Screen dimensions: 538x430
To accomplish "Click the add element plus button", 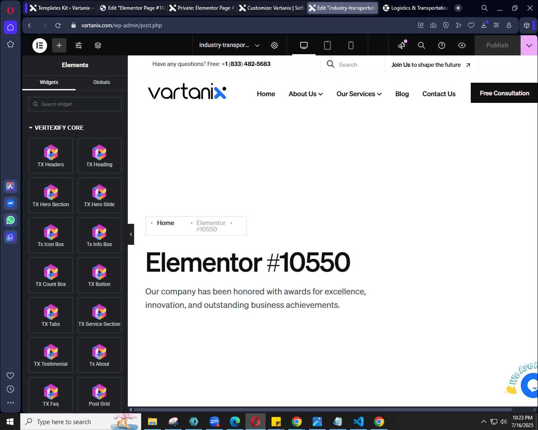I will pyautogui.click(x=59, y=45).
